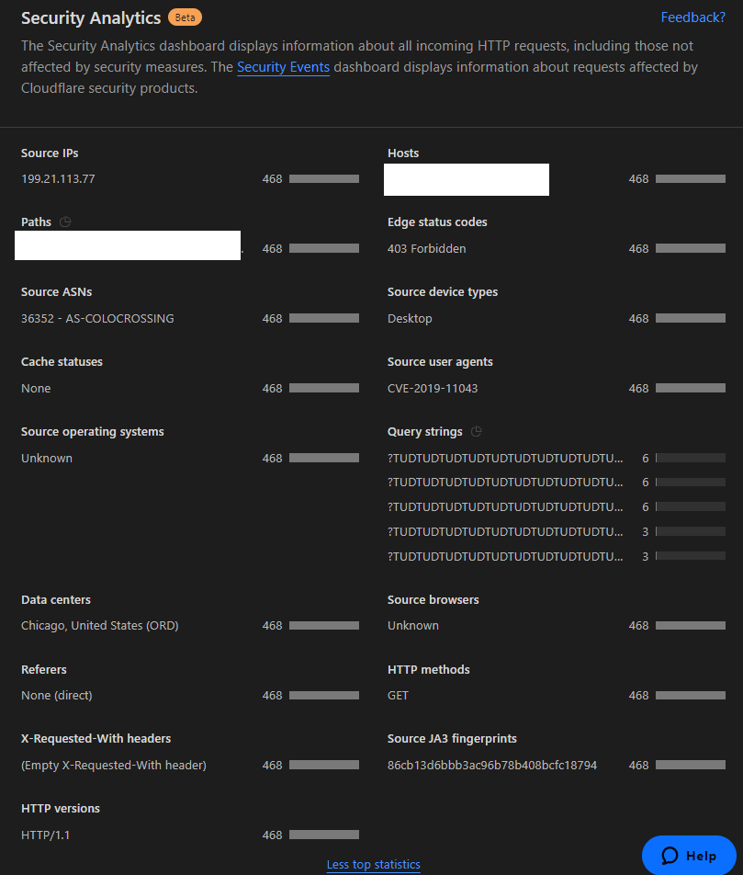
Task: Click the redacted Hosts entry
Action: pyautogui.click(x=467, y=179)
